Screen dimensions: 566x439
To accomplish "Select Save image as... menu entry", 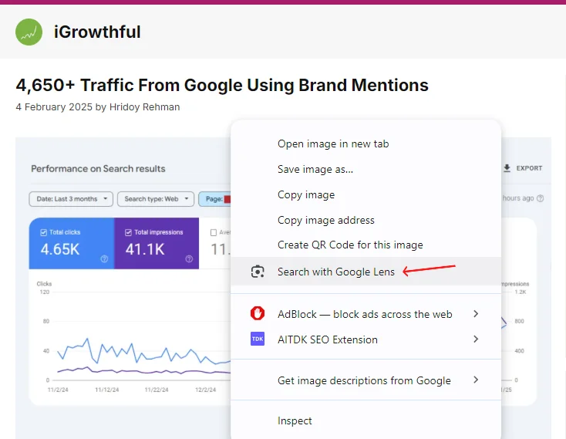I will pos(366,169).
